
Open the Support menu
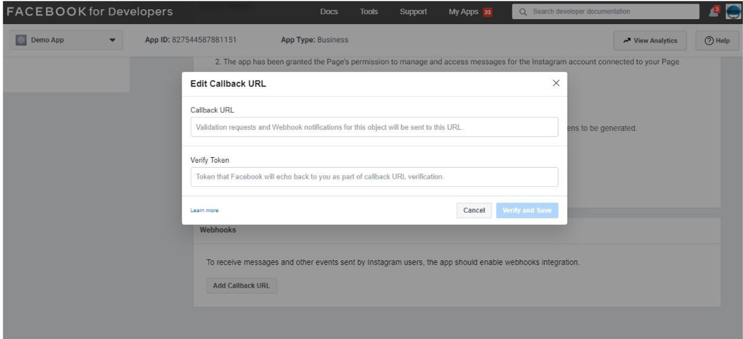414,12
